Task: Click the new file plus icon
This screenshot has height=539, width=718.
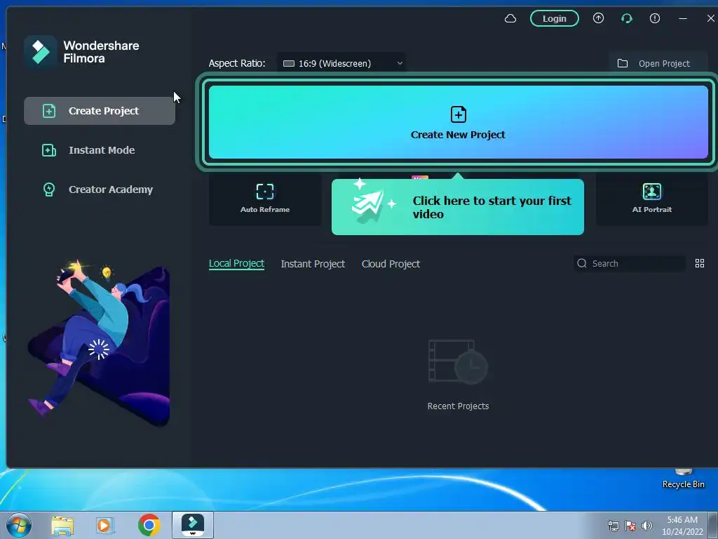Action: 458,114
